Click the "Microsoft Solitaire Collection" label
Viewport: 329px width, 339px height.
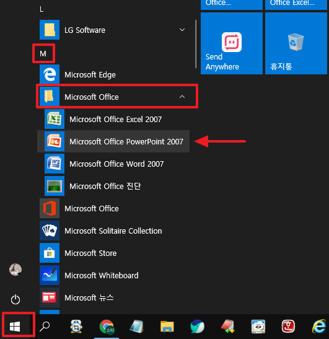113,231
